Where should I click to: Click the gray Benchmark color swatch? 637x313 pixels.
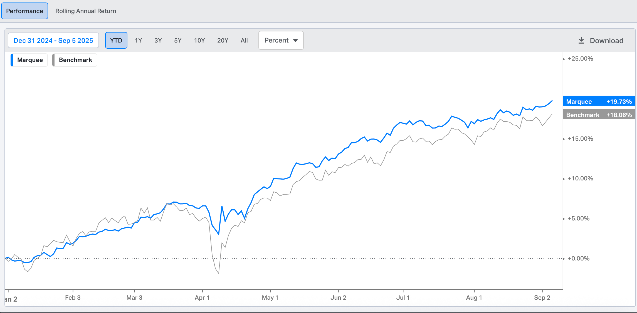click(54, 60)
